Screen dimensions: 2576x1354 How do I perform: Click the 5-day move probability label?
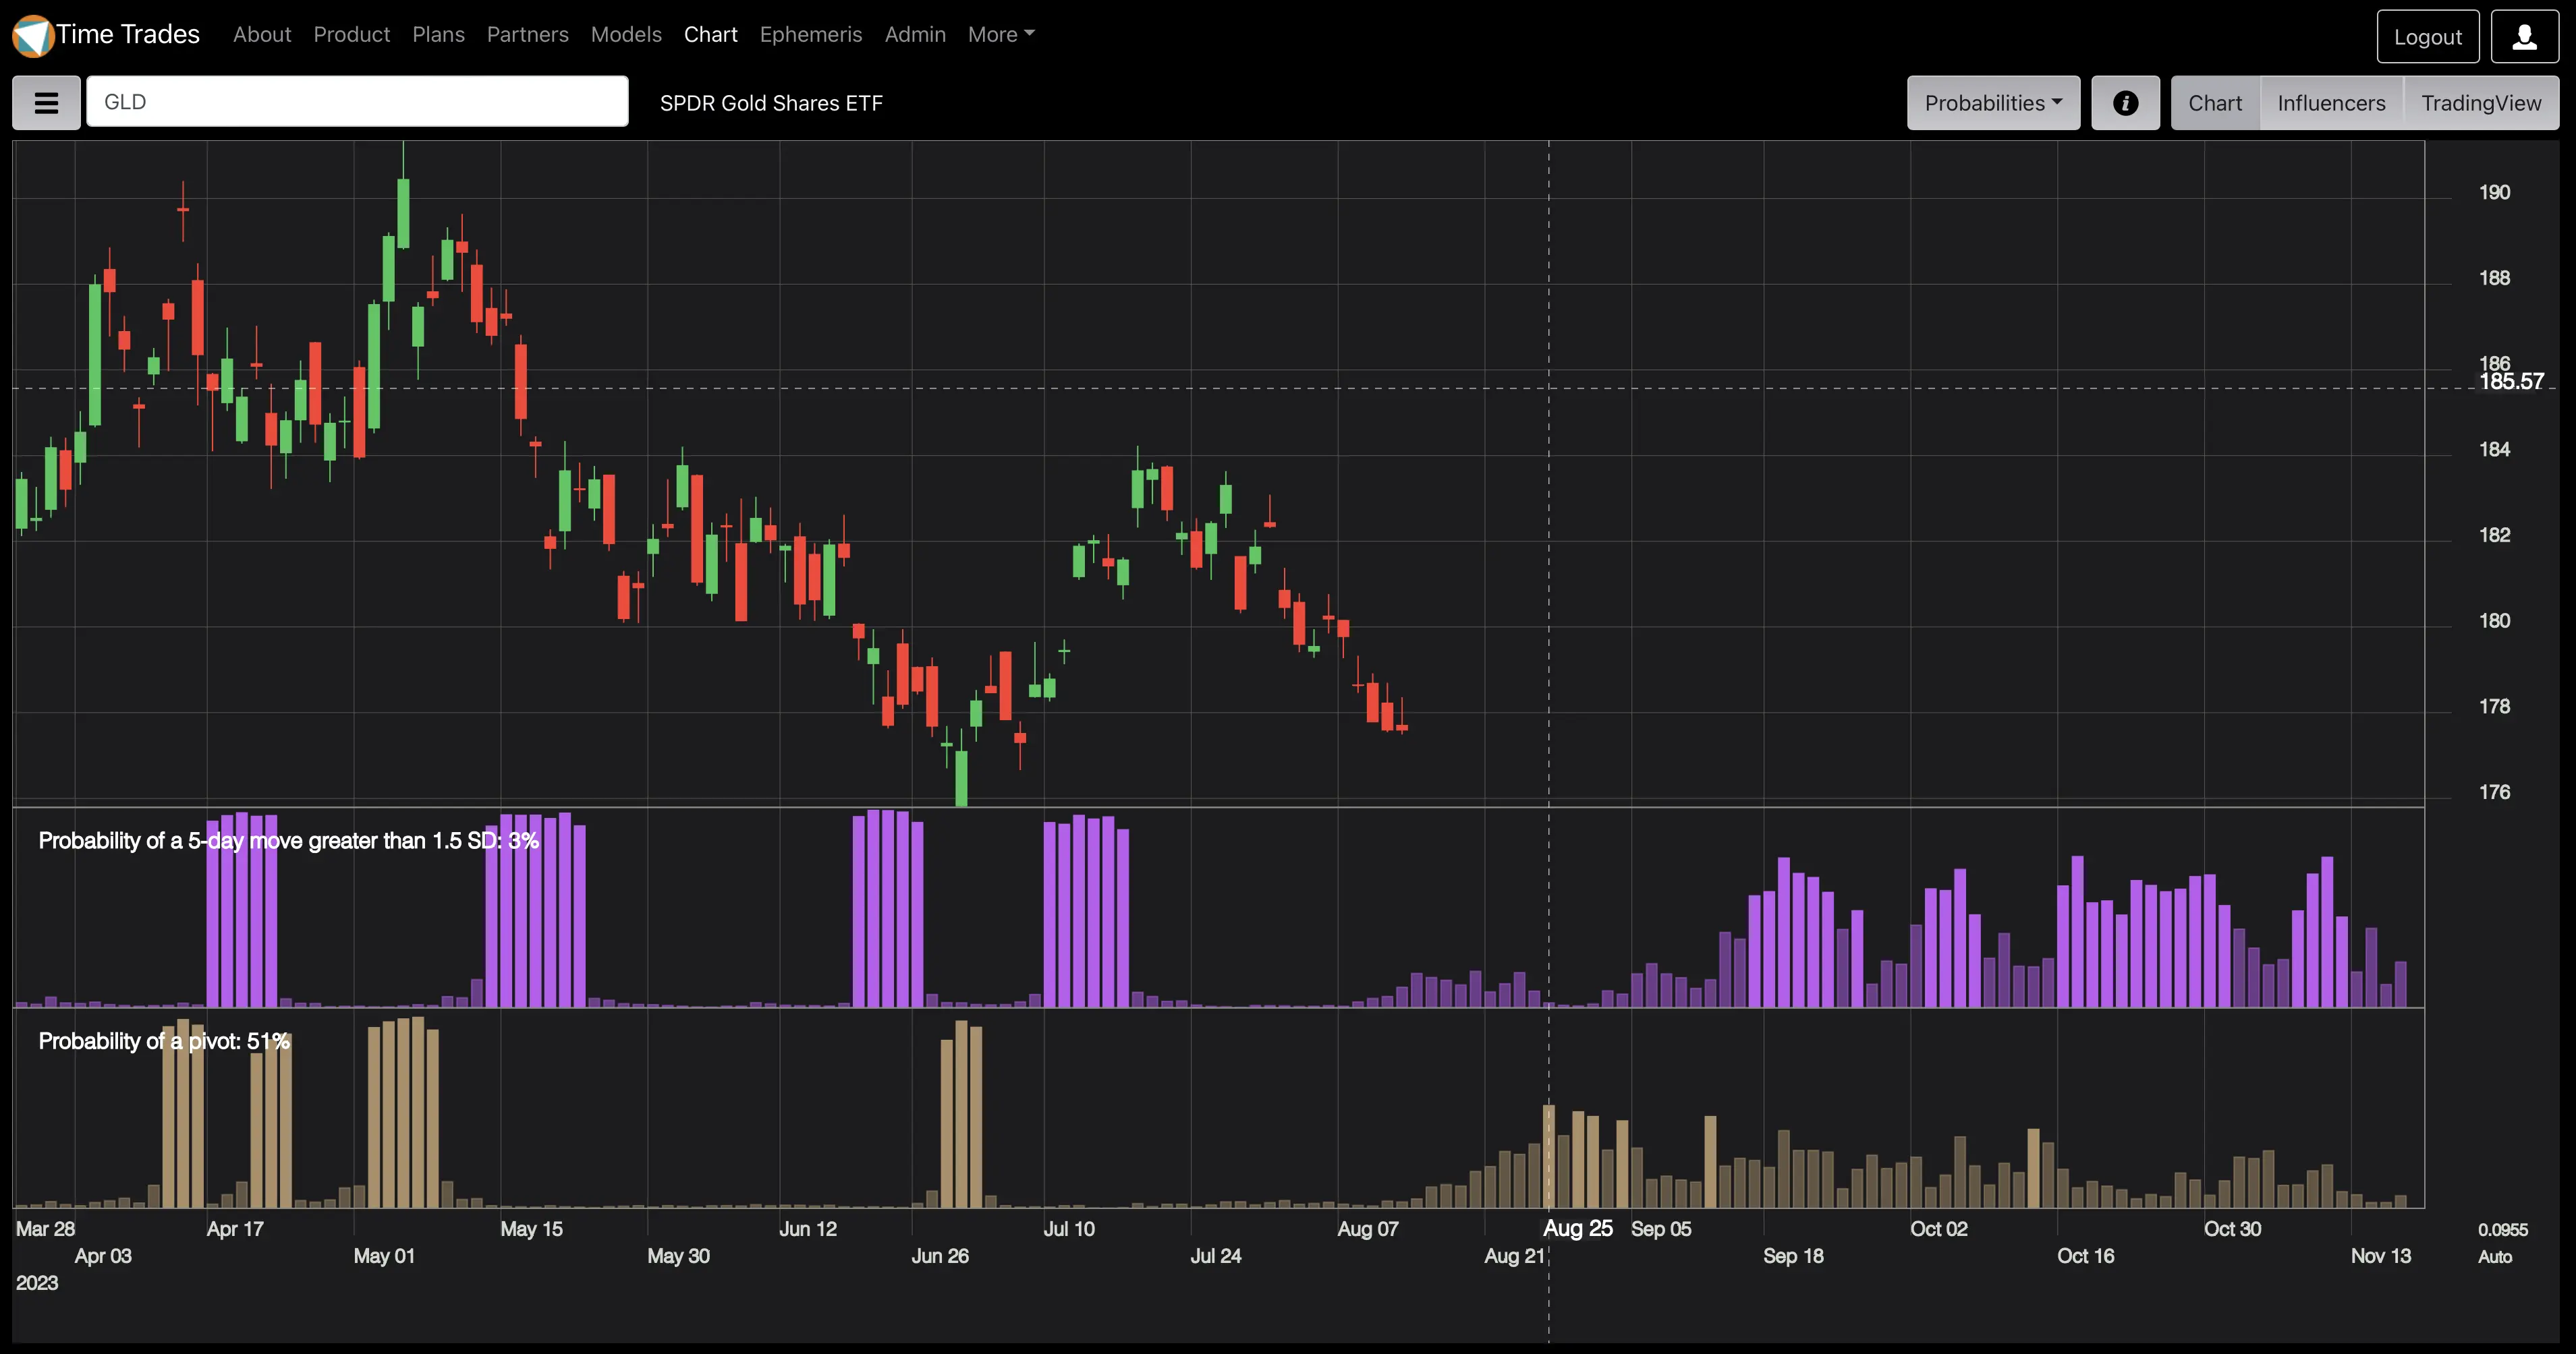click(x=288, y=840)
